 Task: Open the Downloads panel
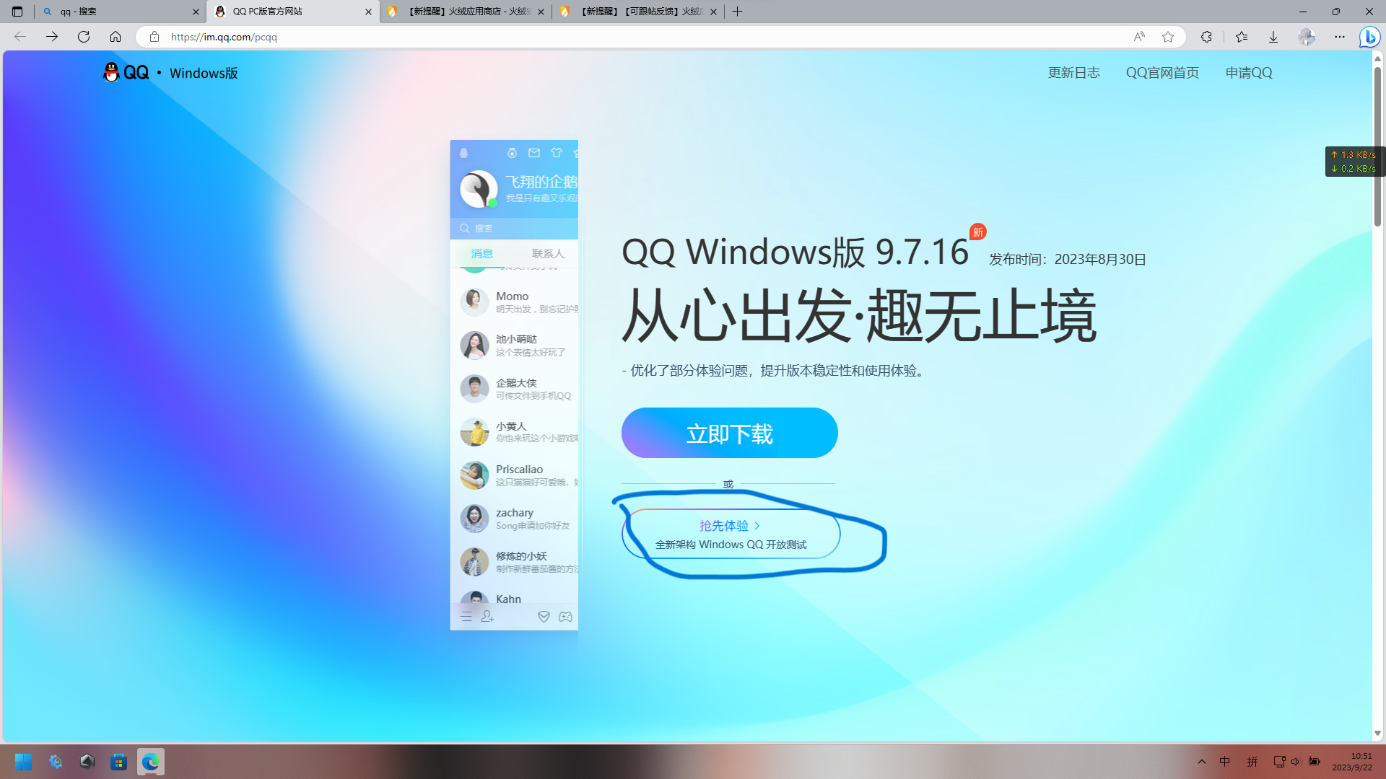click(x=1273, y=37)
